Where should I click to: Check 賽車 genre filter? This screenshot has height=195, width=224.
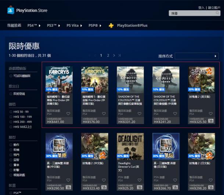point(11,165)
